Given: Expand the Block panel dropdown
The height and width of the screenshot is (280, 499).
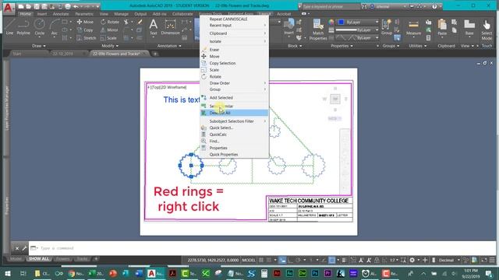Looking at the screenshot, I should pos(295,46).
